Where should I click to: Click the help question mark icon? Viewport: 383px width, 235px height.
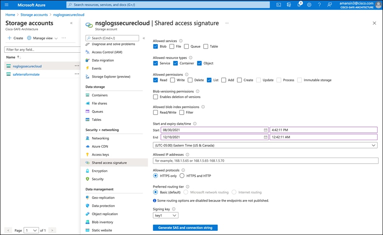pyautogui.click(x=319, y=5)
